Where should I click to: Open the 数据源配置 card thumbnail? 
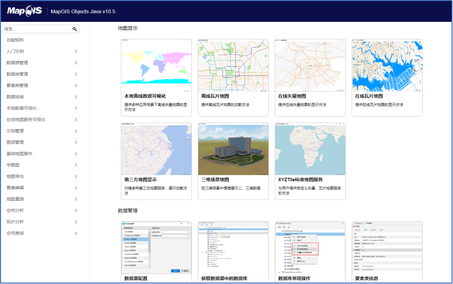[156, 248]
